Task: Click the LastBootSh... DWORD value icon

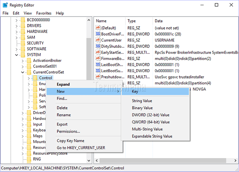Action: [98, 64]
